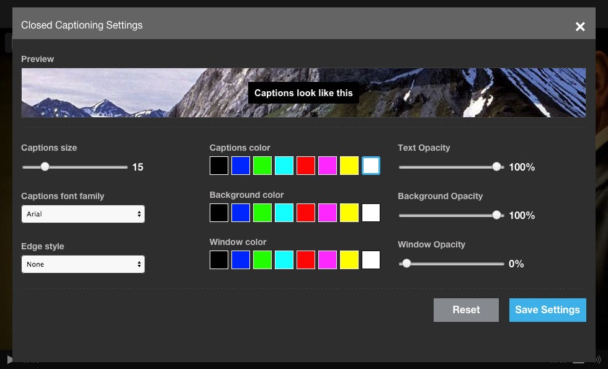This screenshot has height=369, width=608.
Task: Click the Background Opacity slider handle
Action: pos(496,215)
